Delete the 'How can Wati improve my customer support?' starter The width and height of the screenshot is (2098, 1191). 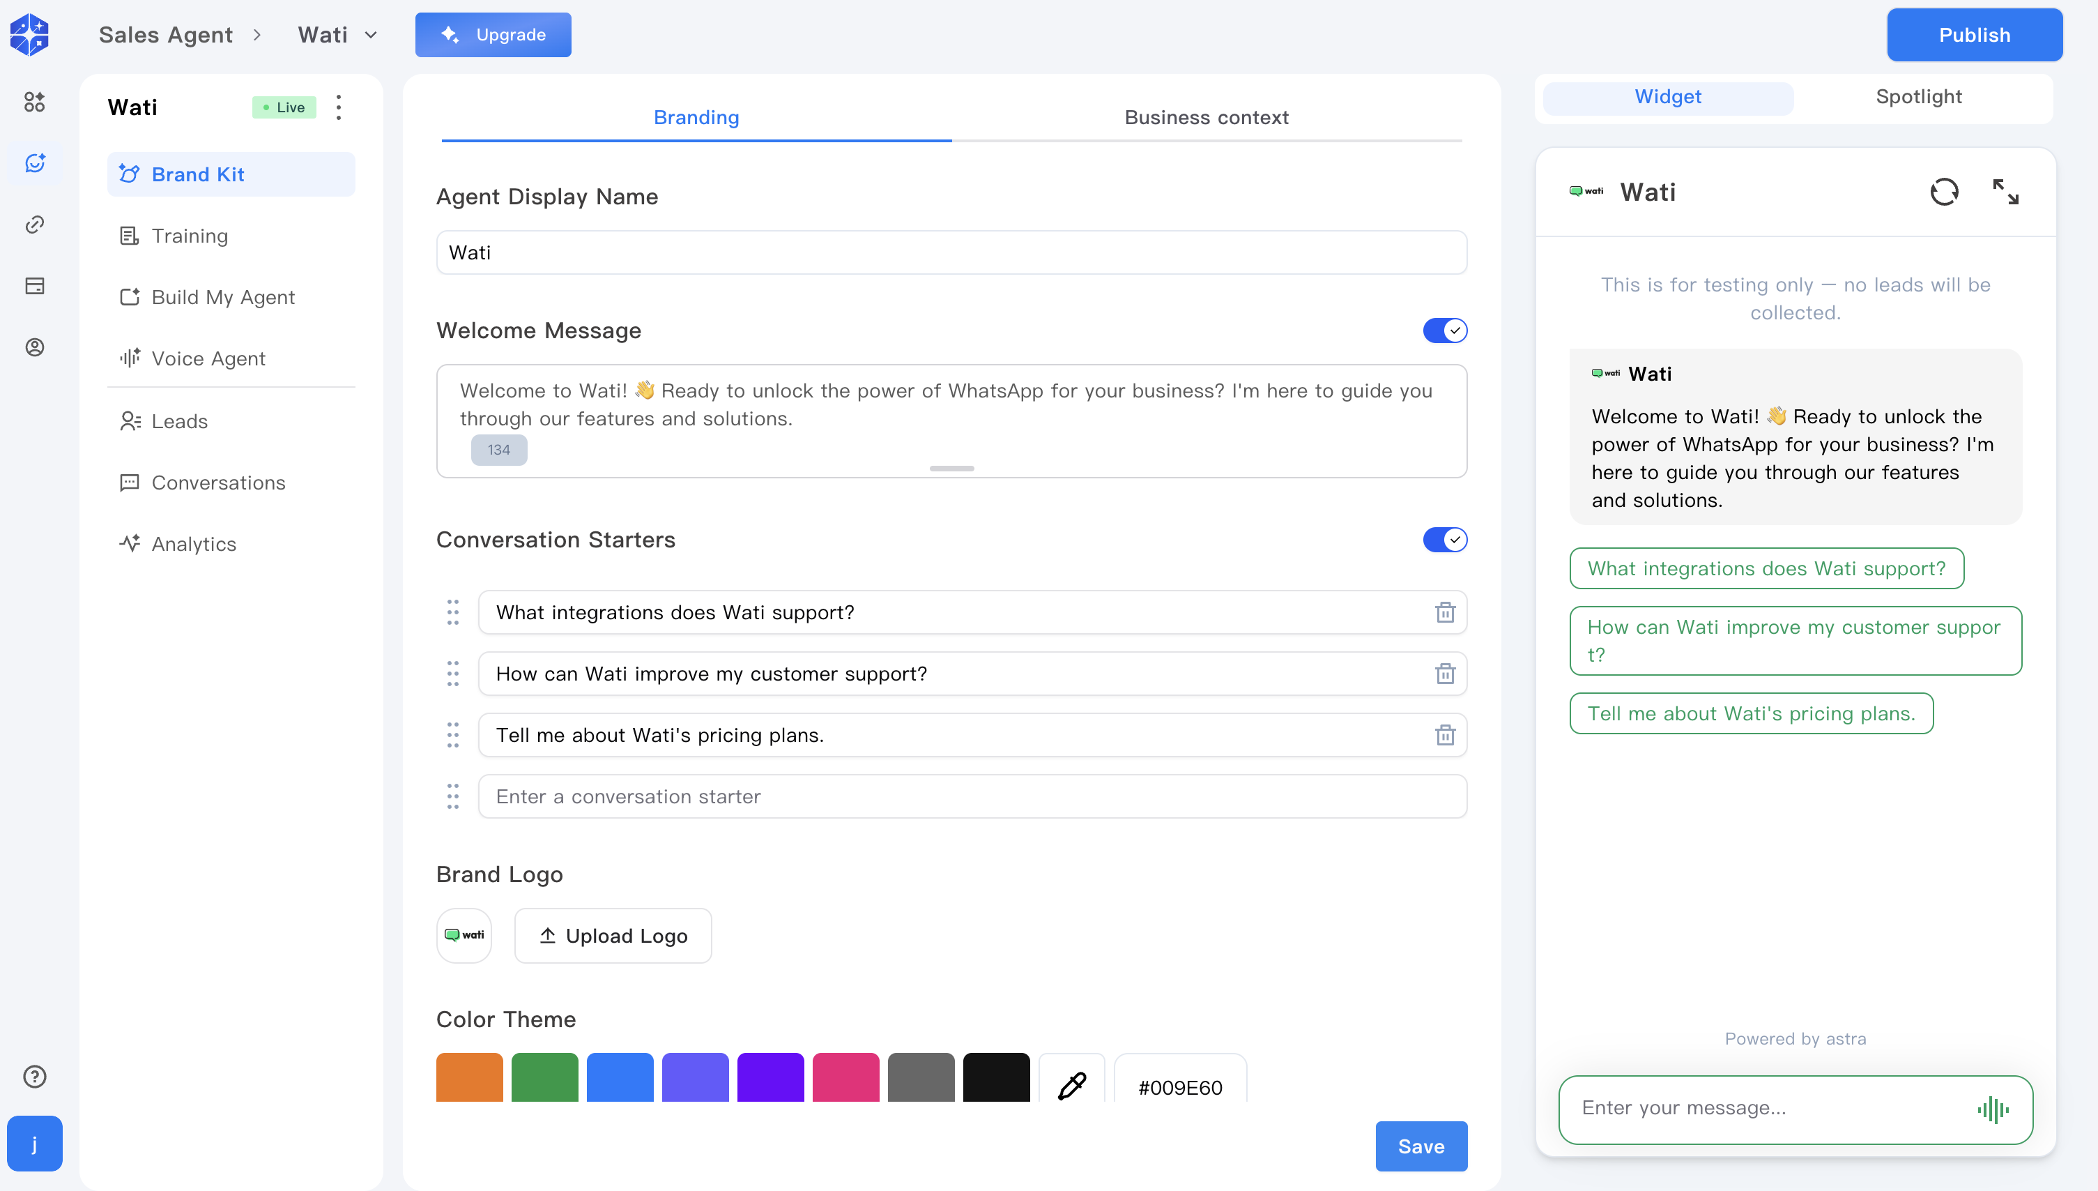point(1445,674)
